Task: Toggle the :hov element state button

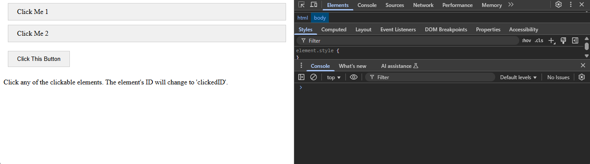Action: [x=526, y=40]
